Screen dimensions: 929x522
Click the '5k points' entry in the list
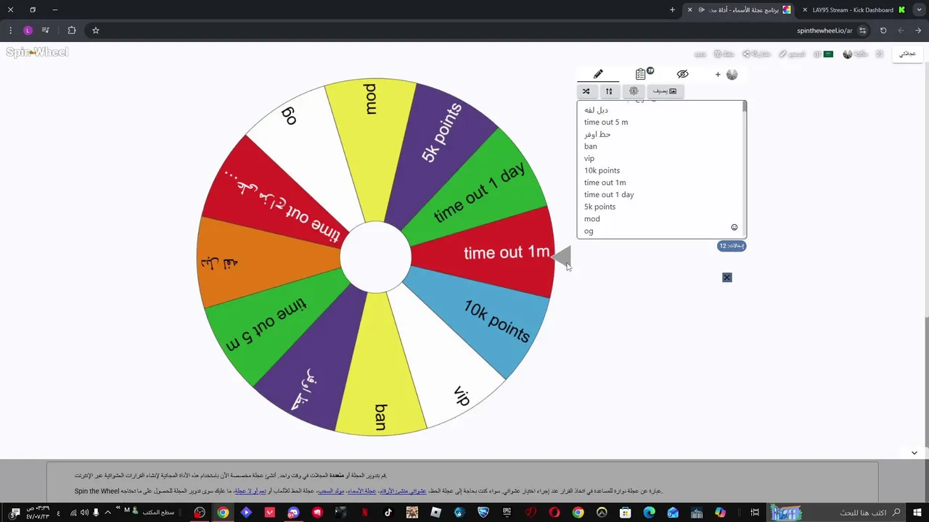click(599, 207)
